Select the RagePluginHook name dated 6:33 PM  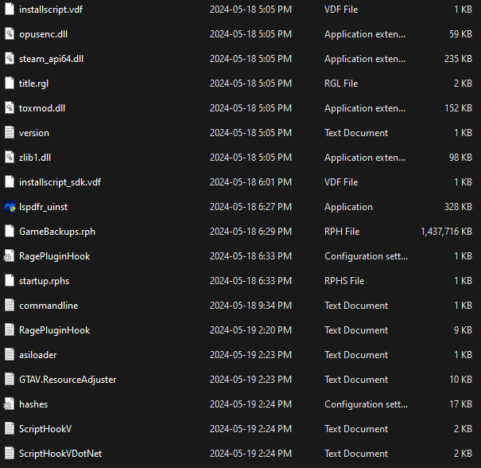(55, 256)
